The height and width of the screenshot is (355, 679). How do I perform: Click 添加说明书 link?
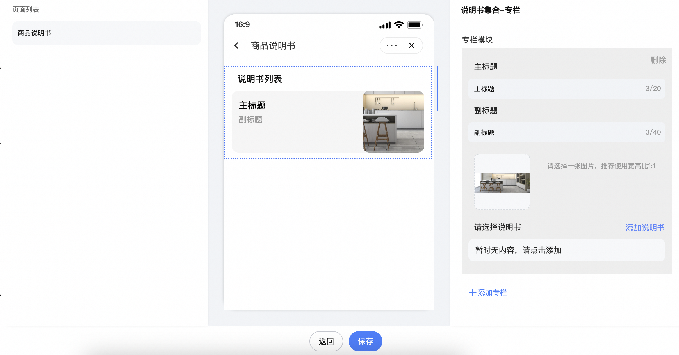645,228
